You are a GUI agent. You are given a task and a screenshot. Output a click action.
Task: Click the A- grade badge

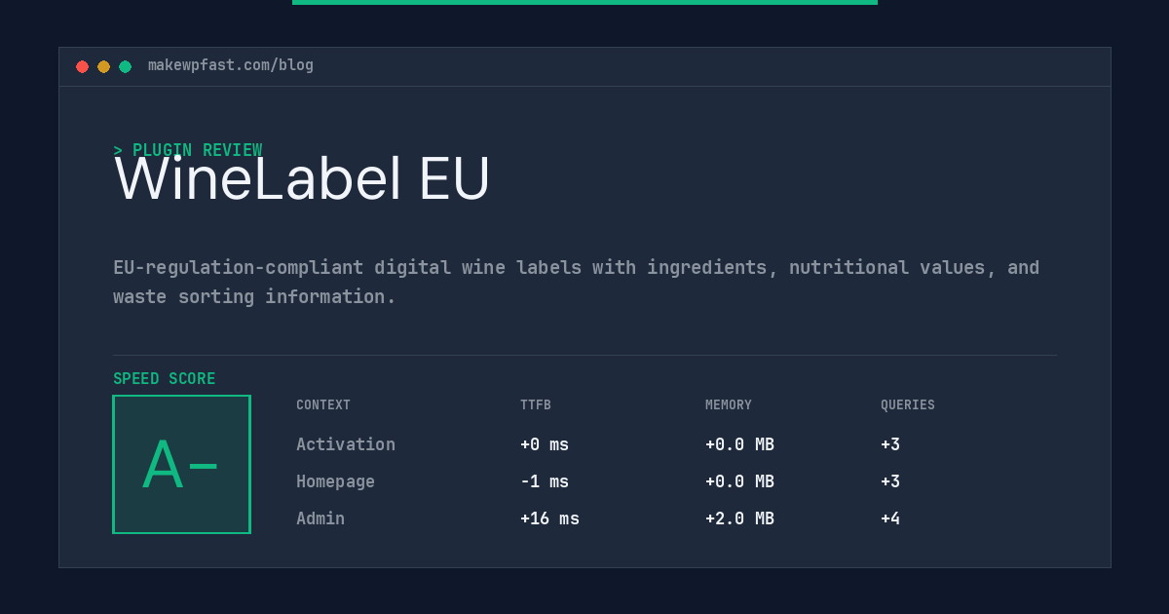point(181,464)
